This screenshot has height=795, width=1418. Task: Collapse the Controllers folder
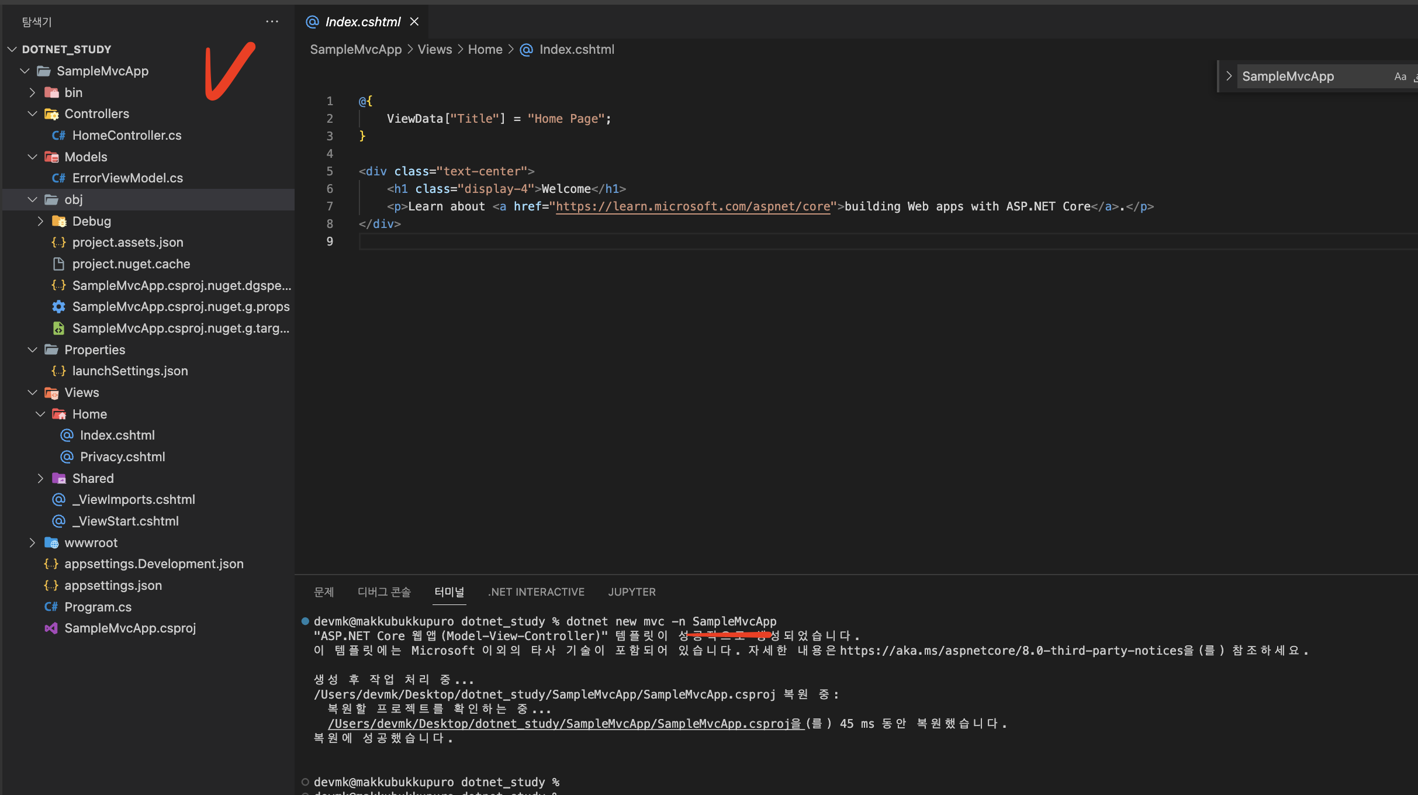33,113
